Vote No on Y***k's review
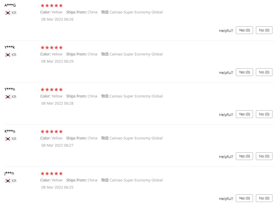 (264, 72)
